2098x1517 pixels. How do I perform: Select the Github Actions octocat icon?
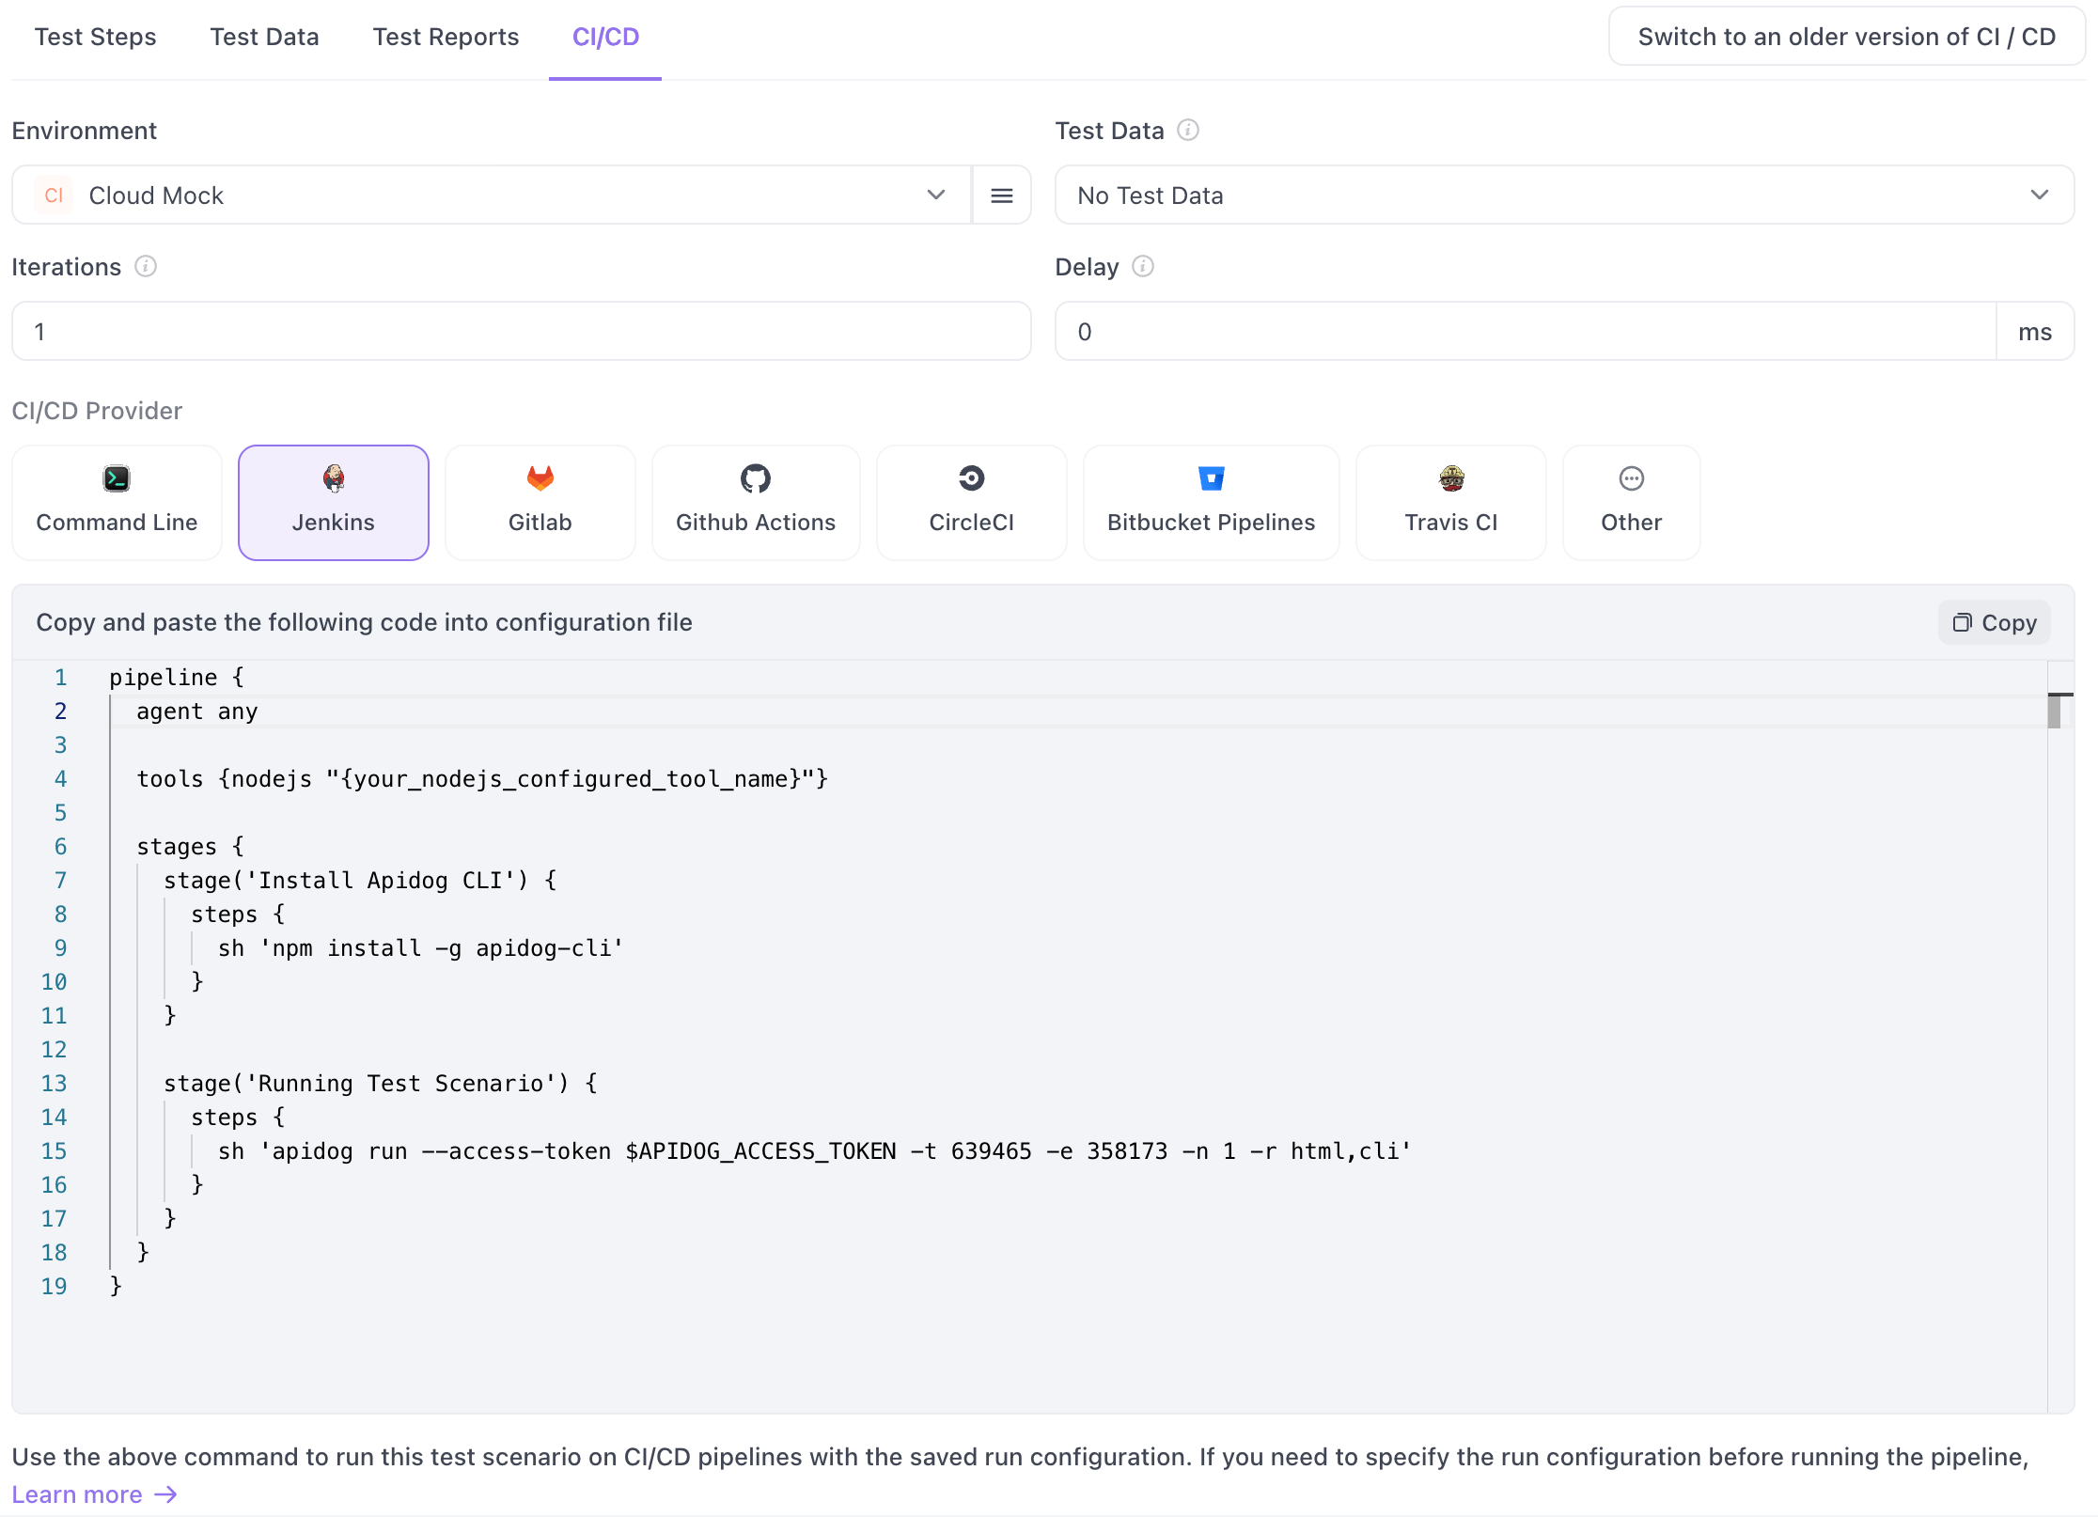tap(755, 478)
